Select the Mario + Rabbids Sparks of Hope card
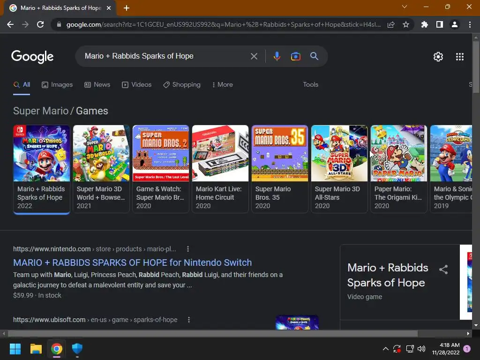The width and height of the screenshot is (480, 360). click(42, 169)
